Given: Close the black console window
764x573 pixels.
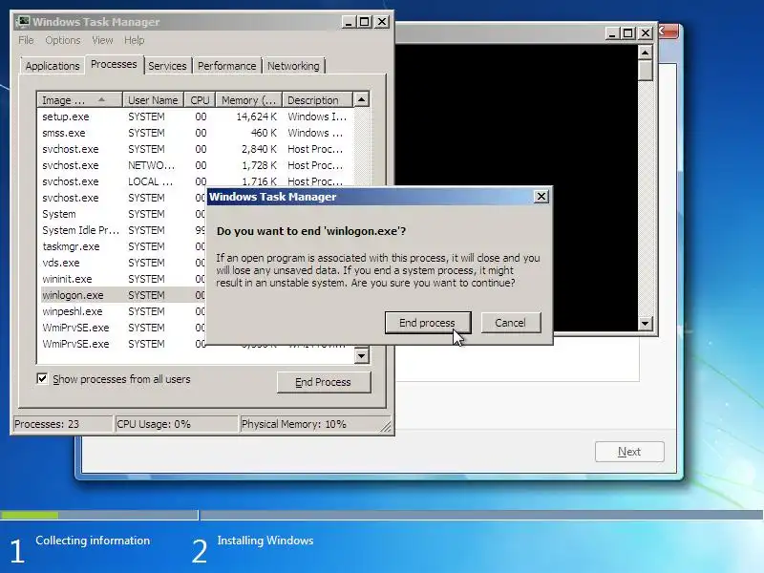Looking at the screenshot, I should 646,33.
